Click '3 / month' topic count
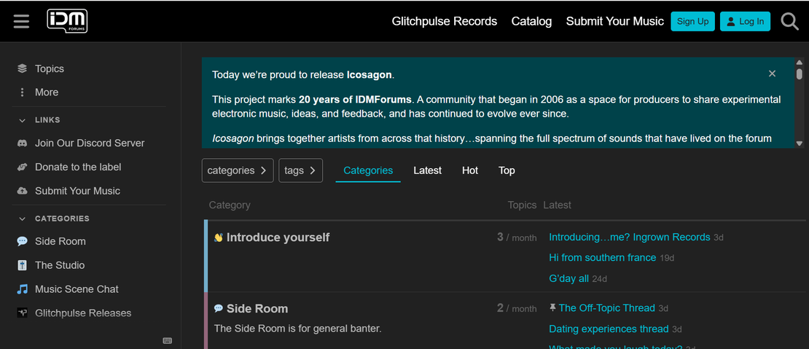 517,237
